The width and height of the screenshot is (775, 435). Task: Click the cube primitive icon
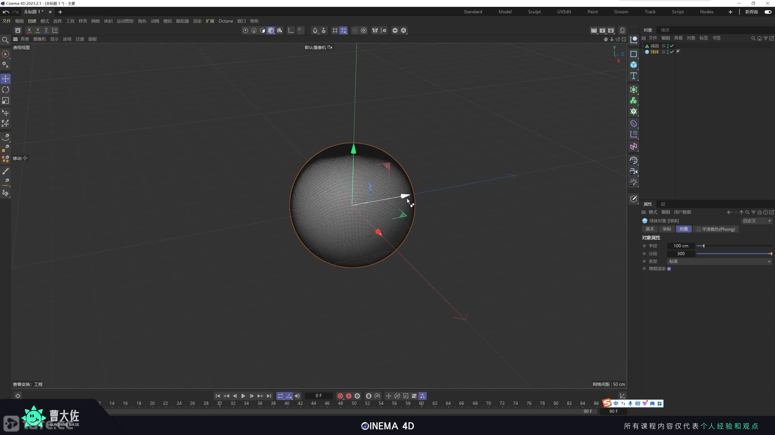point(633,65)
